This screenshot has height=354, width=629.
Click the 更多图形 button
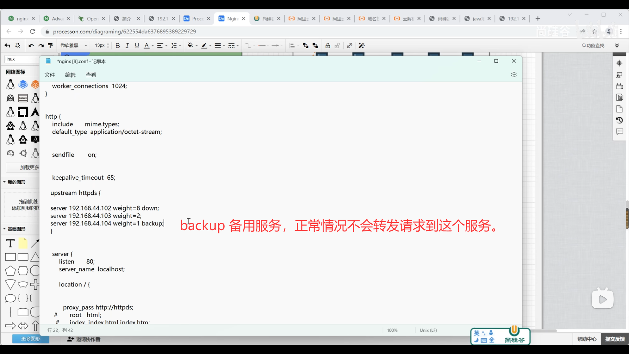tap(30, 339)
